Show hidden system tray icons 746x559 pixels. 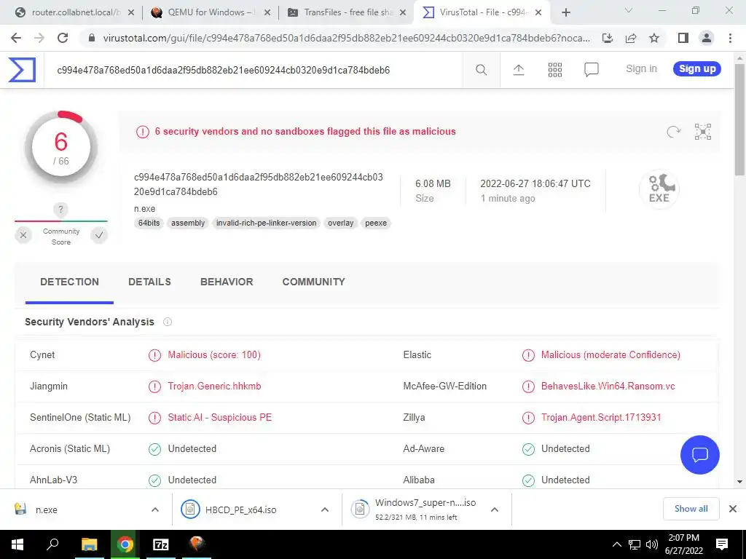(x=616, y=544)
